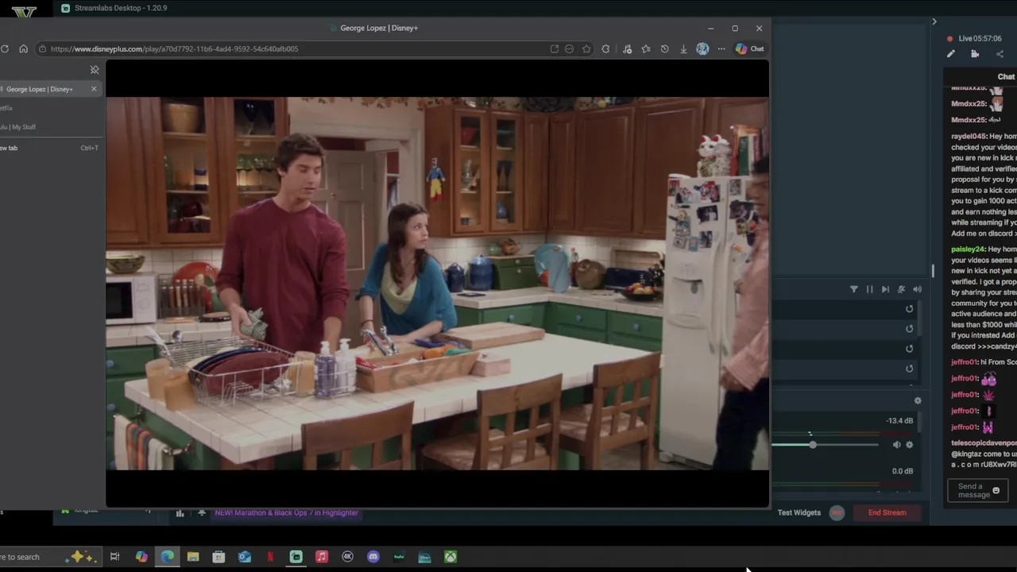Go to the browser home page

(23, 49)
